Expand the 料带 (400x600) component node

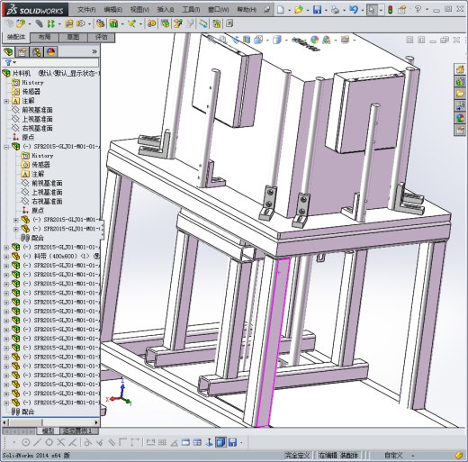[x=6, y=257]
